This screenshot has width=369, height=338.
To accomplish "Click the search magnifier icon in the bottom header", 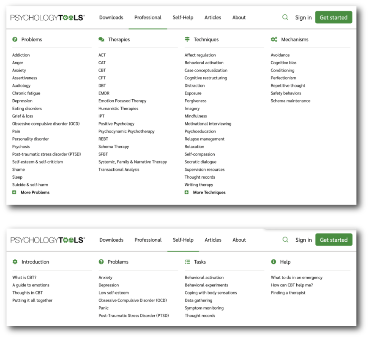I will (285, 240).
